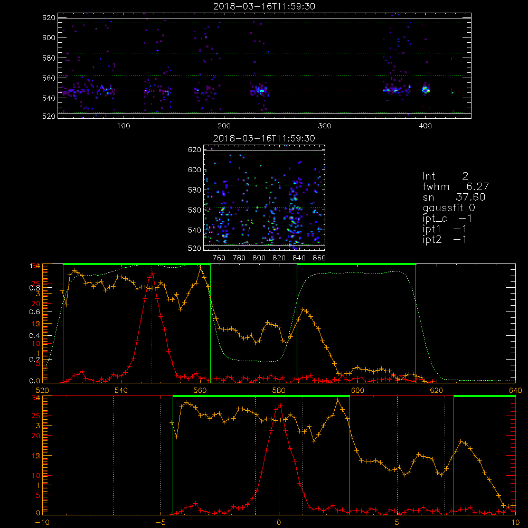
Task: Select the 'ipt_c -1' line
Action: tap(447, 219)
